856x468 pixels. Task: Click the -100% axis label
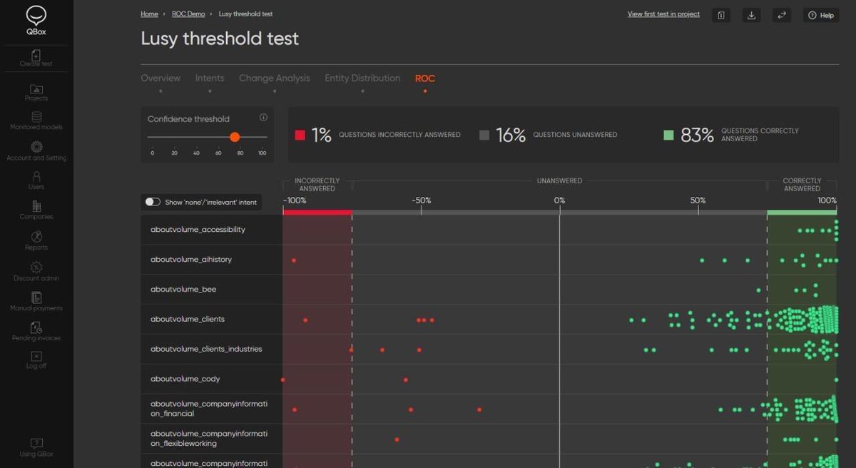point(295,200)
